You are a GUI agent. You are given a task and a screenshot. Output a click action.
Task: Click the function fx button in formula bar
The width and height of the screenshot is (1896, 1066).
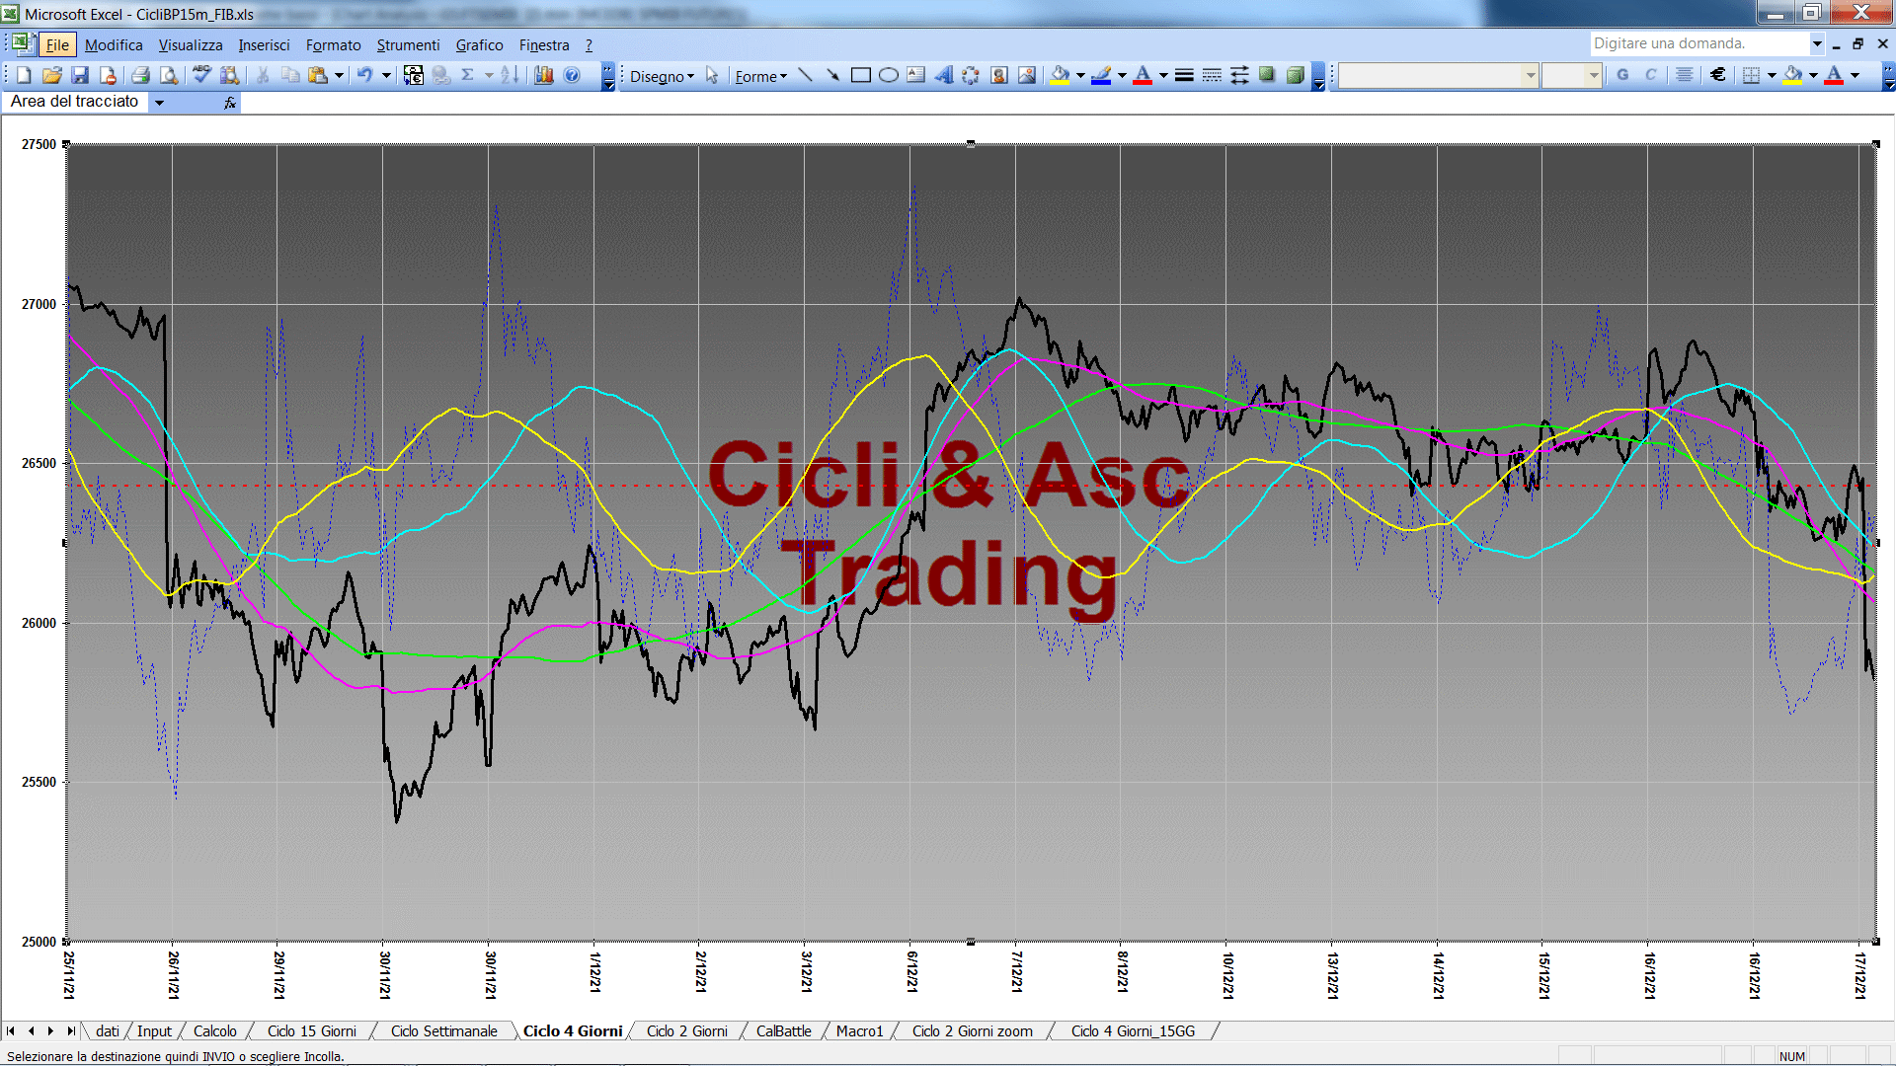pyautogui.click(x=229, y=102)
